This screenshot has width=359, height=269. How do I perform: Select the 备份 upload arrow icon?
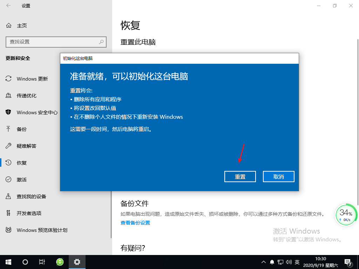point(9,129)
